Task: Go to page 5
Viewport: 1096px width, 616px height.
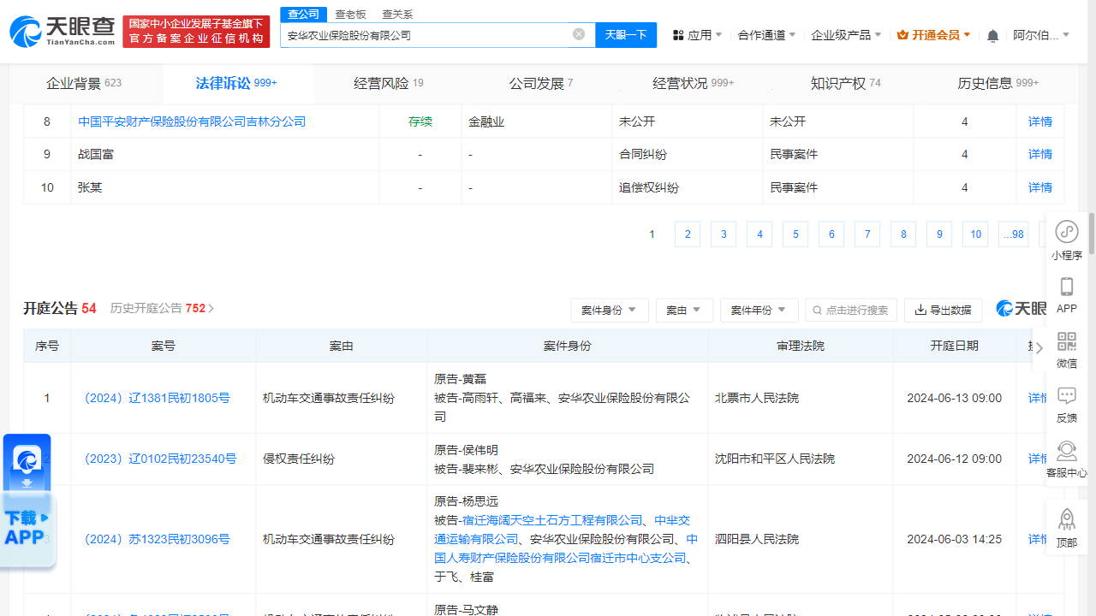Action: click(x=795, y=234)
